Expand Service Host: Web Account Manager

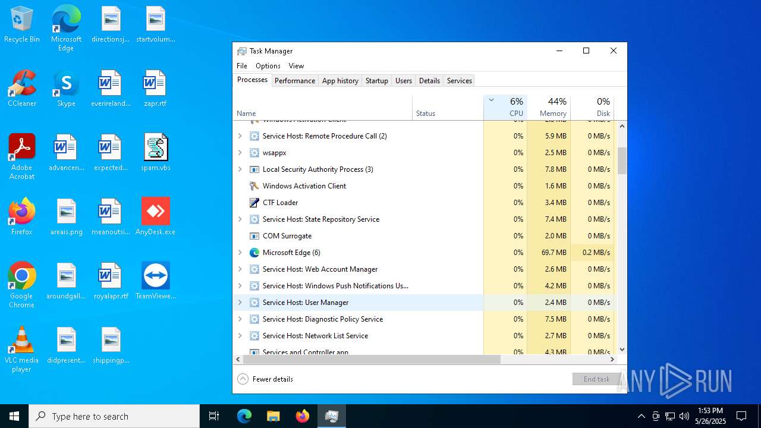240,269
